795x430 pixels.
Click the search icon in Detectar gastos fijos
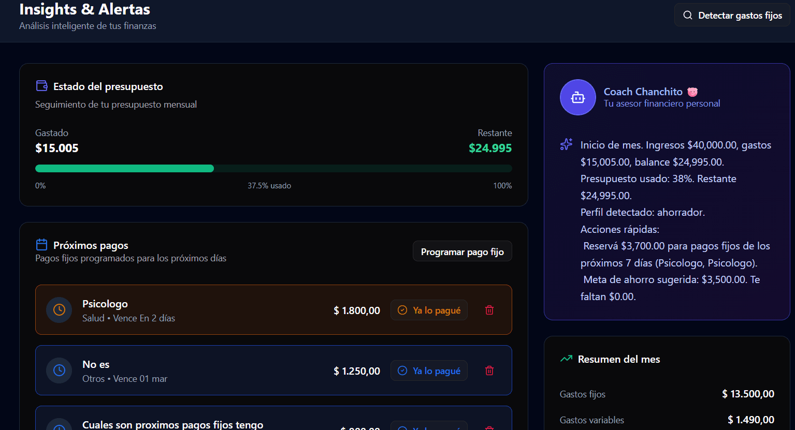[687, 16]
